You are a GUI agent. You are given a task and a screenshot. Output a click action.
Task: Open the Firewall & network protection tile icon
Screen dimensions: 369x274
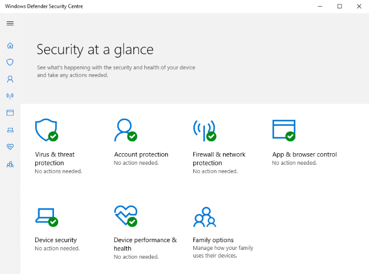[x=204, y=130]
